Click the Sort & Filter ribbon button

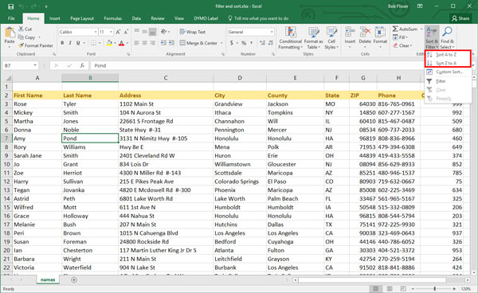pyautogui.click(x=432, y=37)
